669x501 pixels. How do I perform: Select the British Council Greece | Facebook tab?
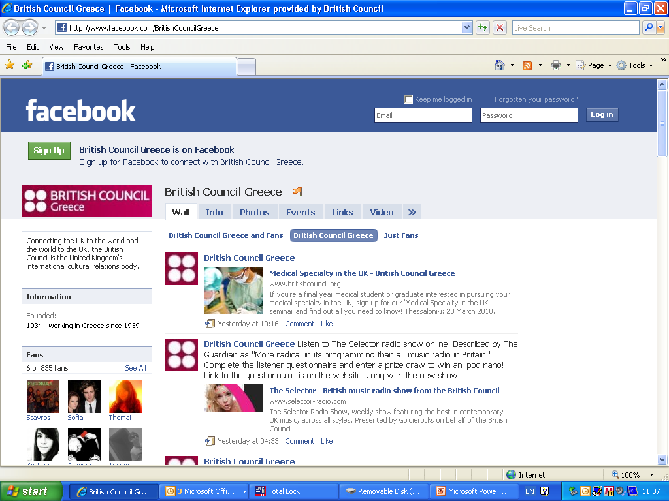(139, 67)
